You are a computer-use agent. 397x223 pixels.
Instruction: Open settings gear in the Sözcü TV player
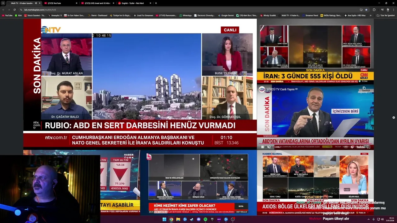352,147
